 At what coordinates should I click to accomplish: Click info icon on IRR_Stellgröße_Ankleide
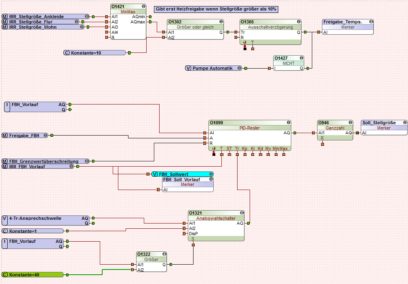[86, 17]
